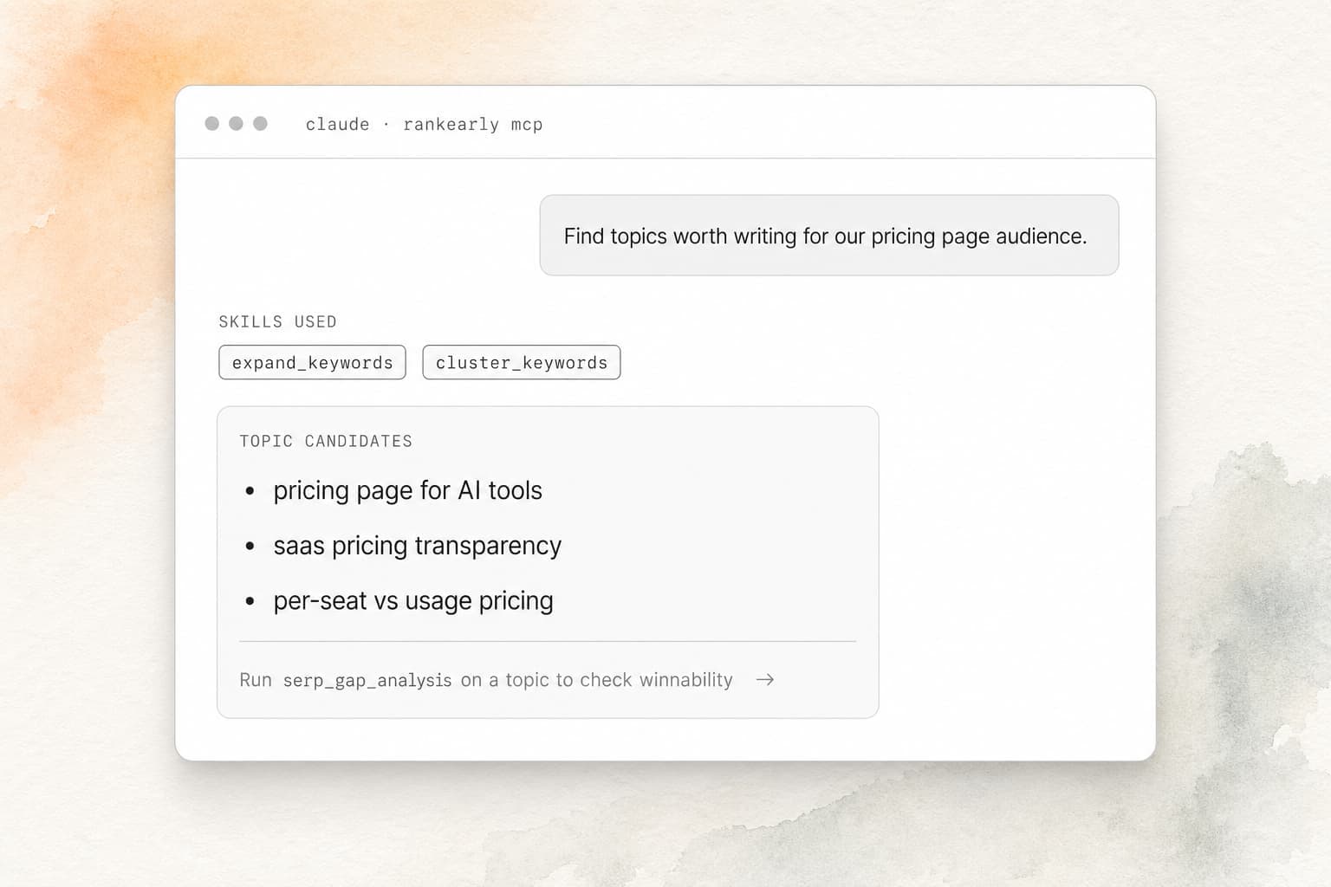The width and height of the screenshot is (1331, 887).
Task: Click the second gray window dot
Action: pos(236,123)
